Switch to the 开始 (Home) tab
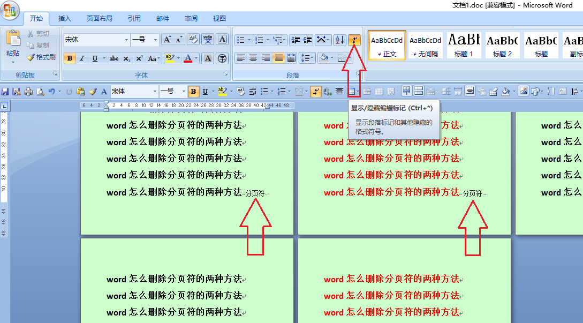This screenshot has width=583, height=323. [x=36, y=18]
